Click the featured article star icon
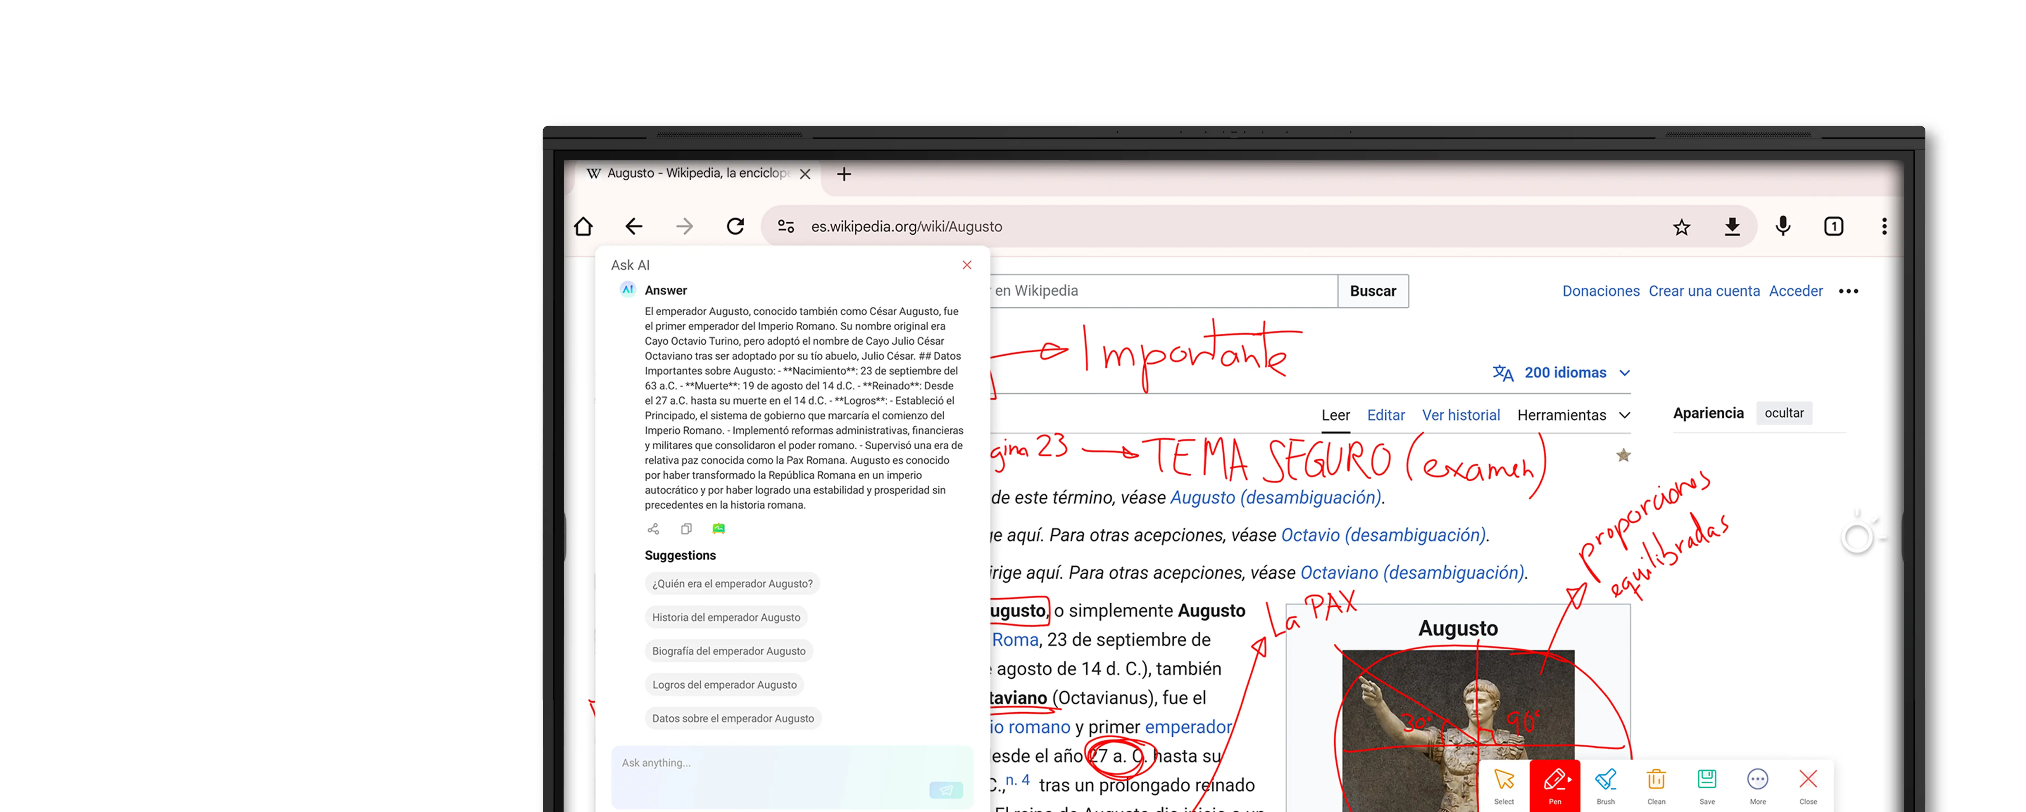Screen dimensions: 2026x812 tap(1623, 455)
